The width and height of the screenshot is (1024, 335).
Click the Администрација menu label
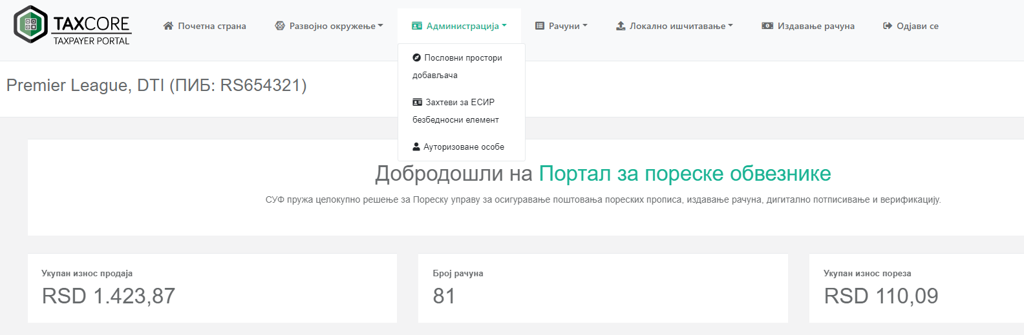pyautogui.click(x=463, y=26)
